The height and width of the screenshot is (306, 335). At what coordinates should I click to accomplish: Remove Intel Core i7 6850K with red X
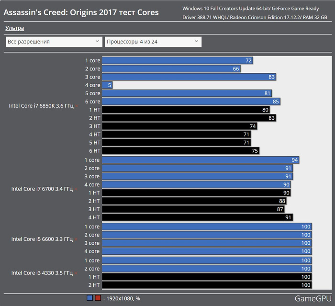(77, 106)
